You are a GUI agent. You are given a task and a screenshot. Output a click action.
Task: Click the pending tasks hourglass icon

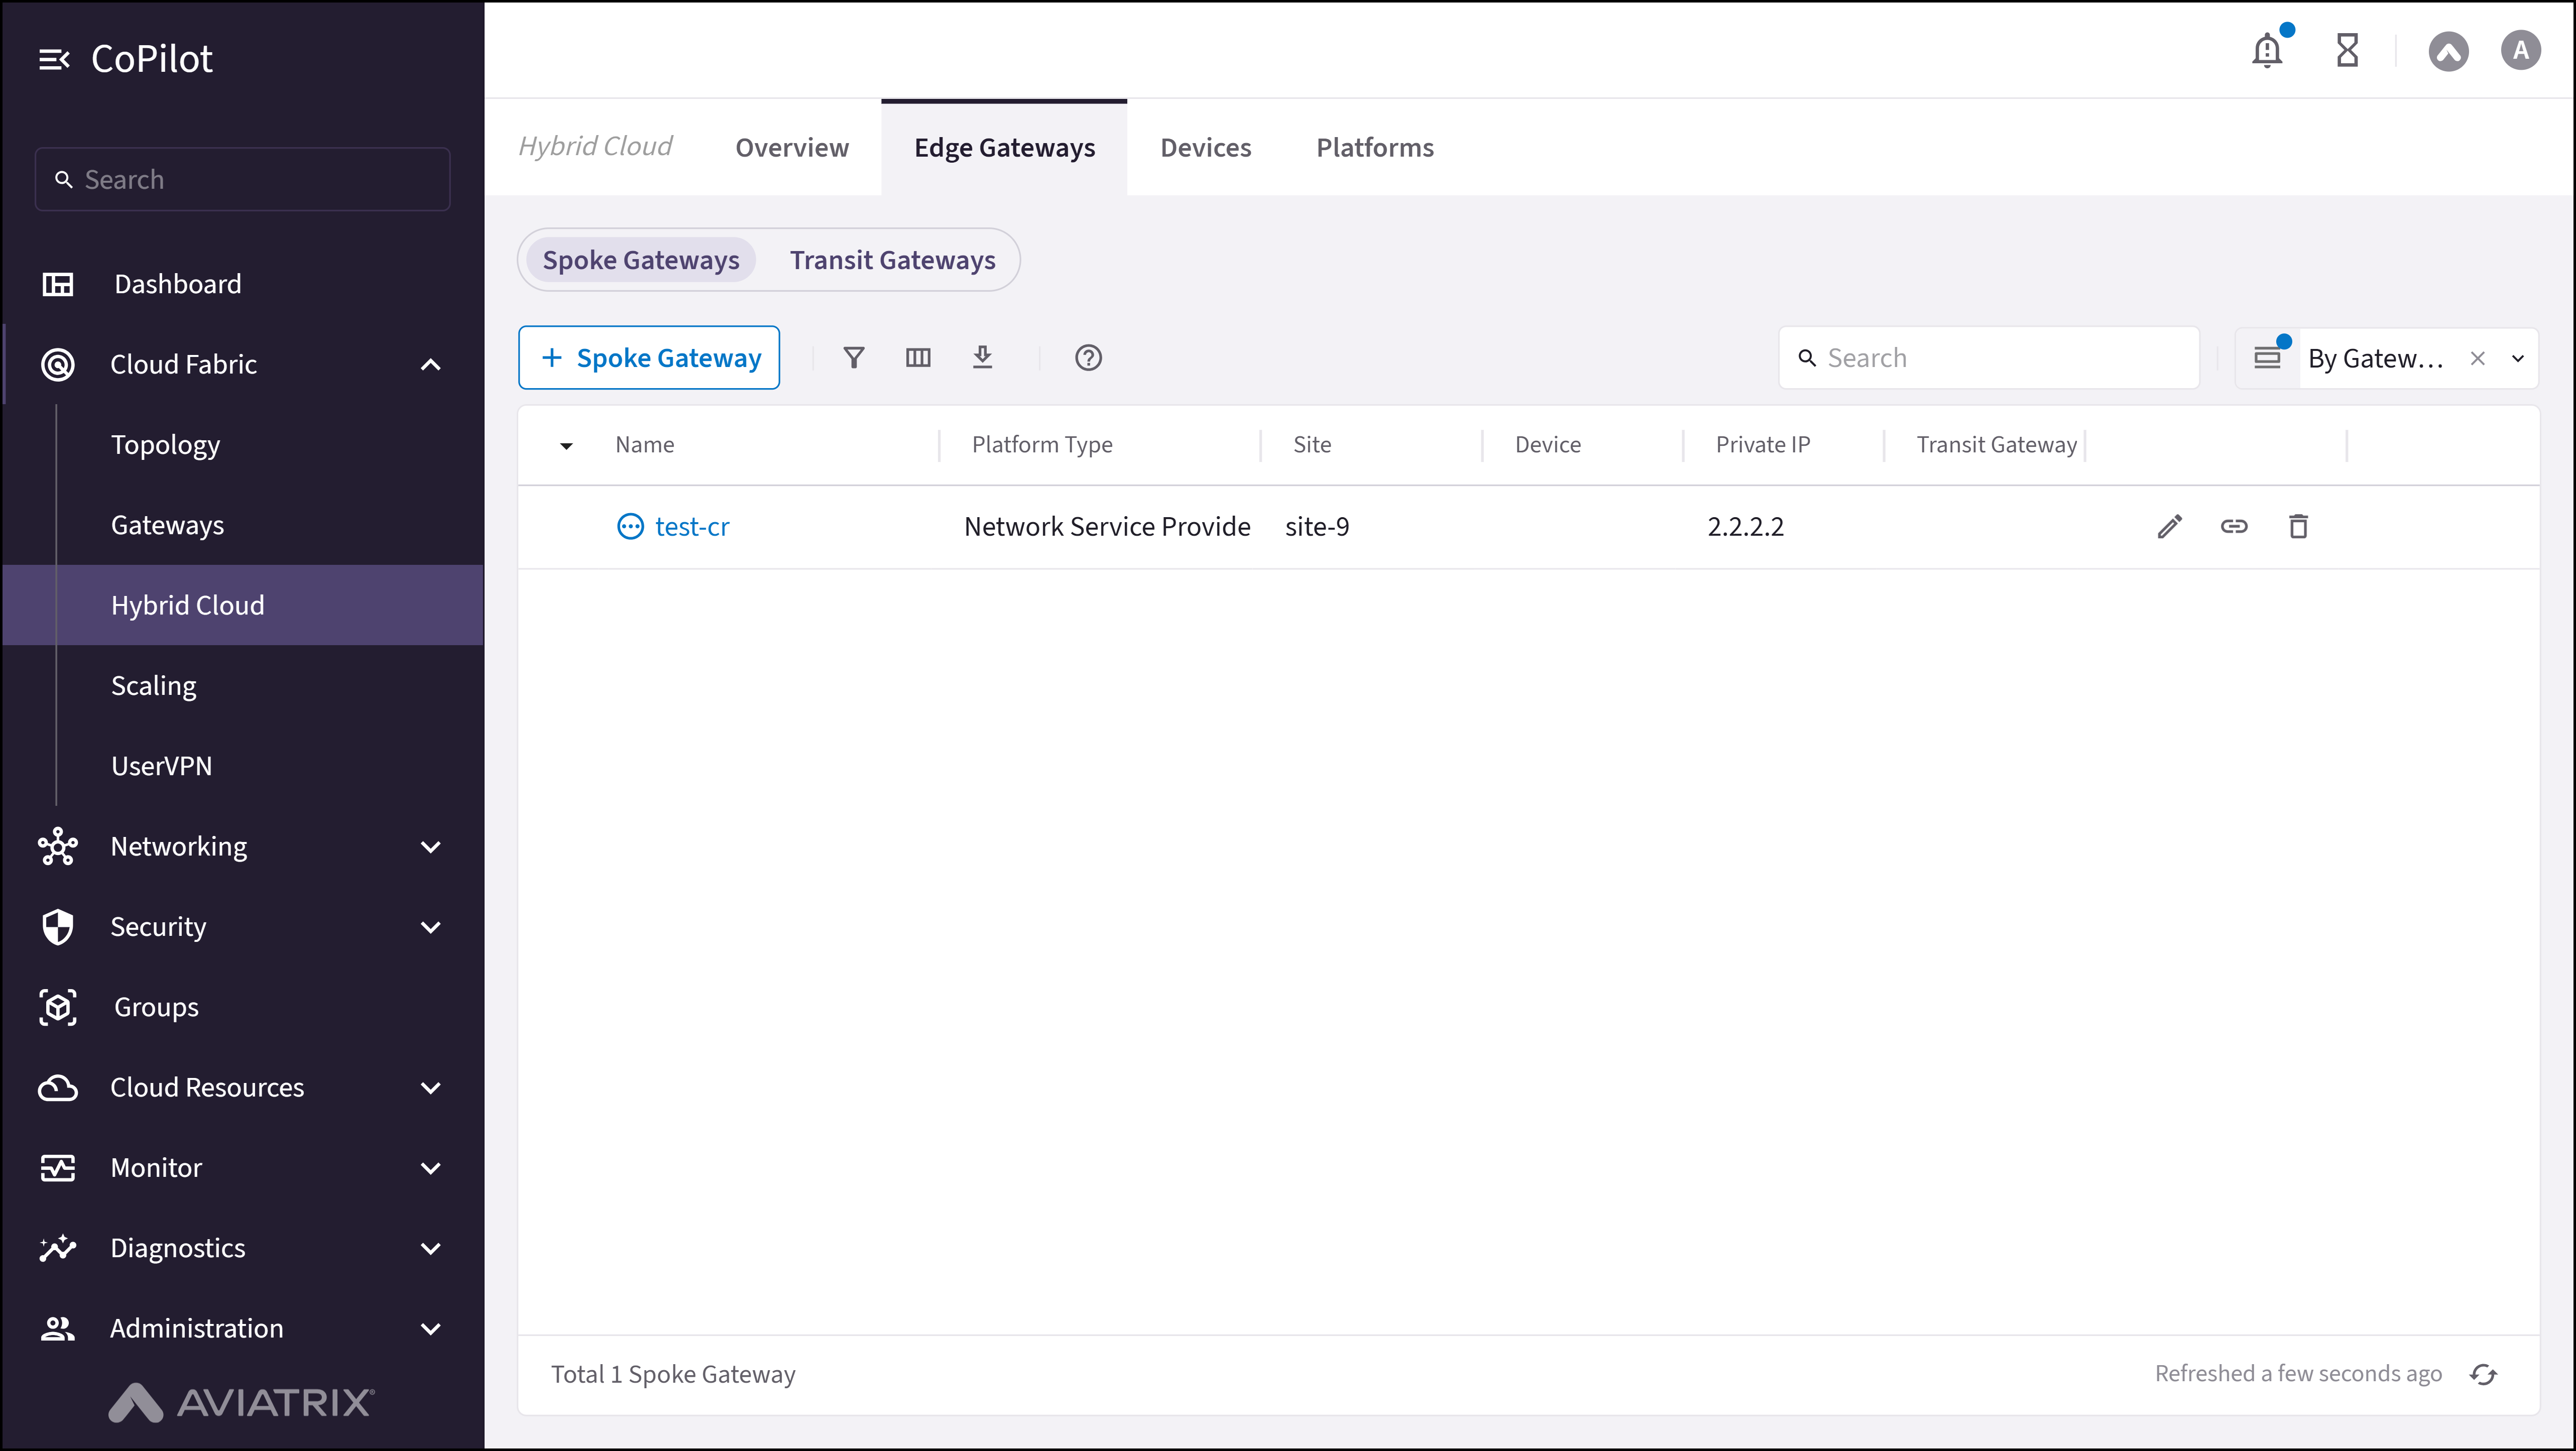tap(2348, 50)
